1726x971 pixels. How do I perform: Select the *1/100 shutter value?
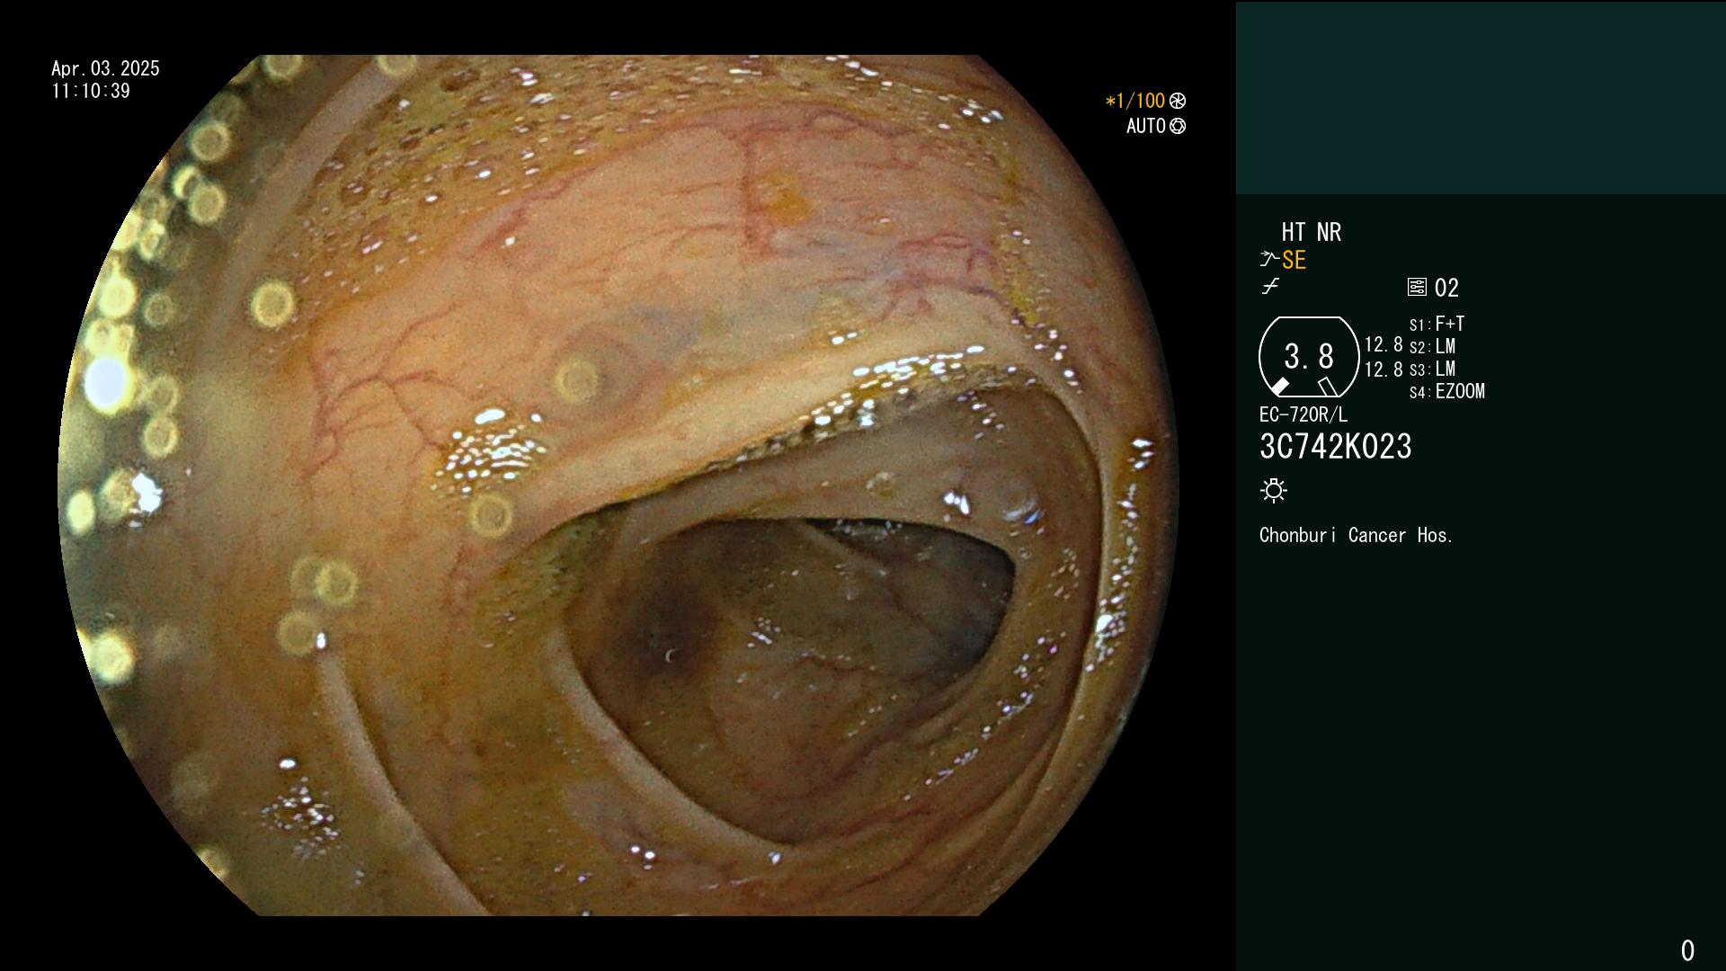[x=1135, y=101]
